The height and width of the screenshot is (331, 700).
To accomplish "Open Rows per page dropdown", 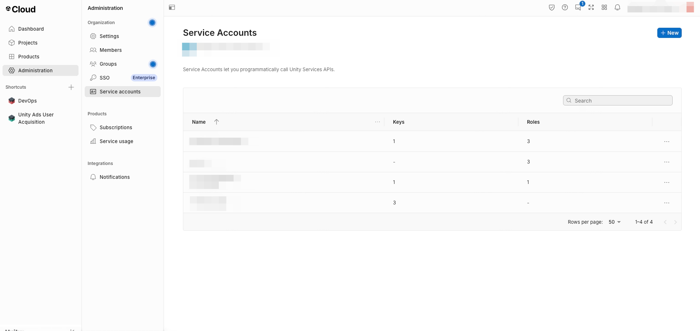I will tap(615, 222).
